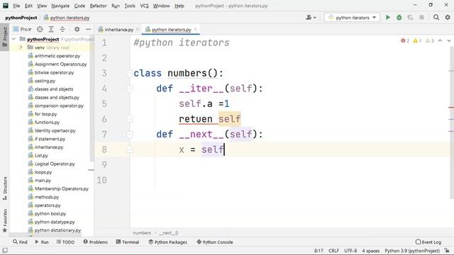Click Select Opened File target icon
The image size is (454, 255).
[x=40, y=29]
